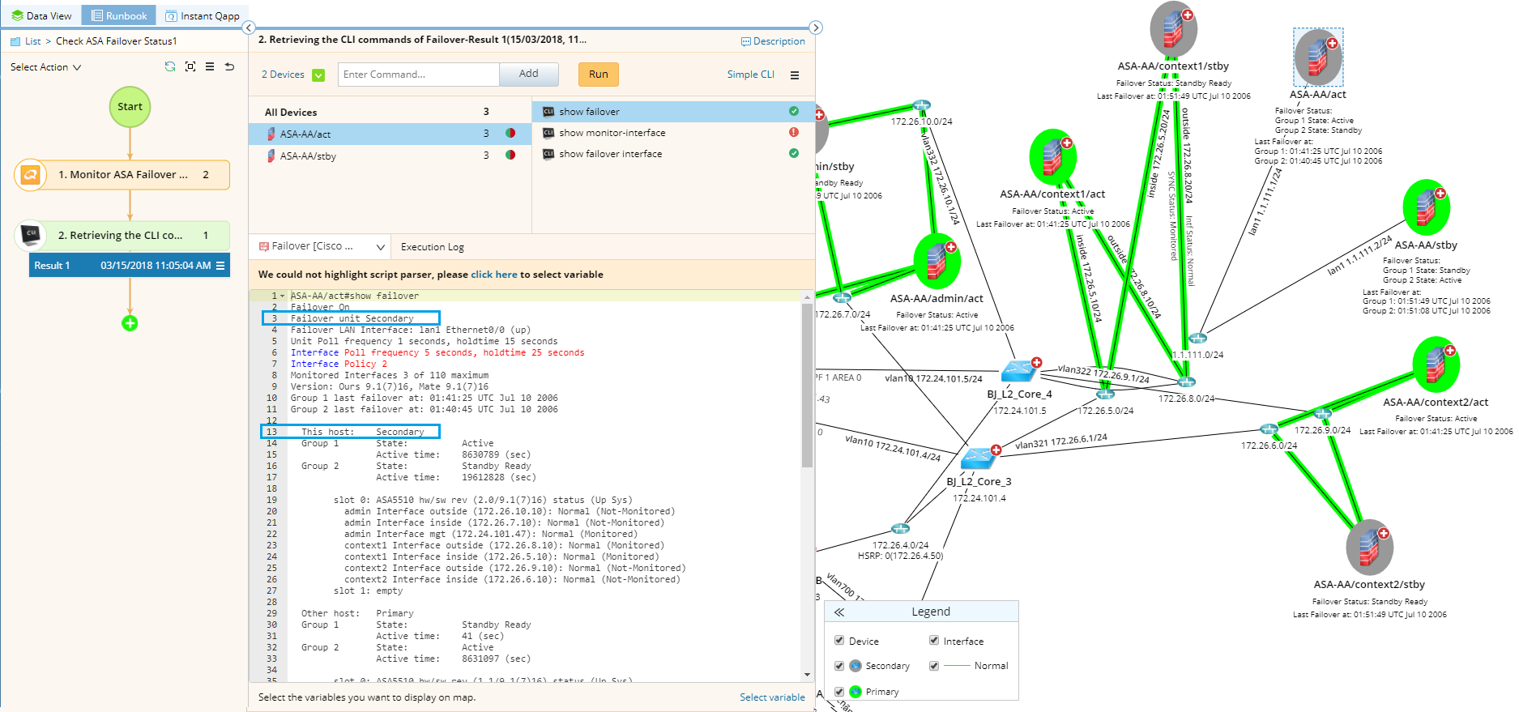Click the green check for show failover interface

pos(794,153)
